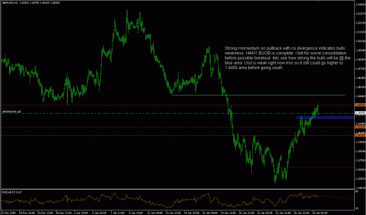366x215 pixels.
Task: Click the RSI(14) indicator label
Action: [x=12, y=192]
